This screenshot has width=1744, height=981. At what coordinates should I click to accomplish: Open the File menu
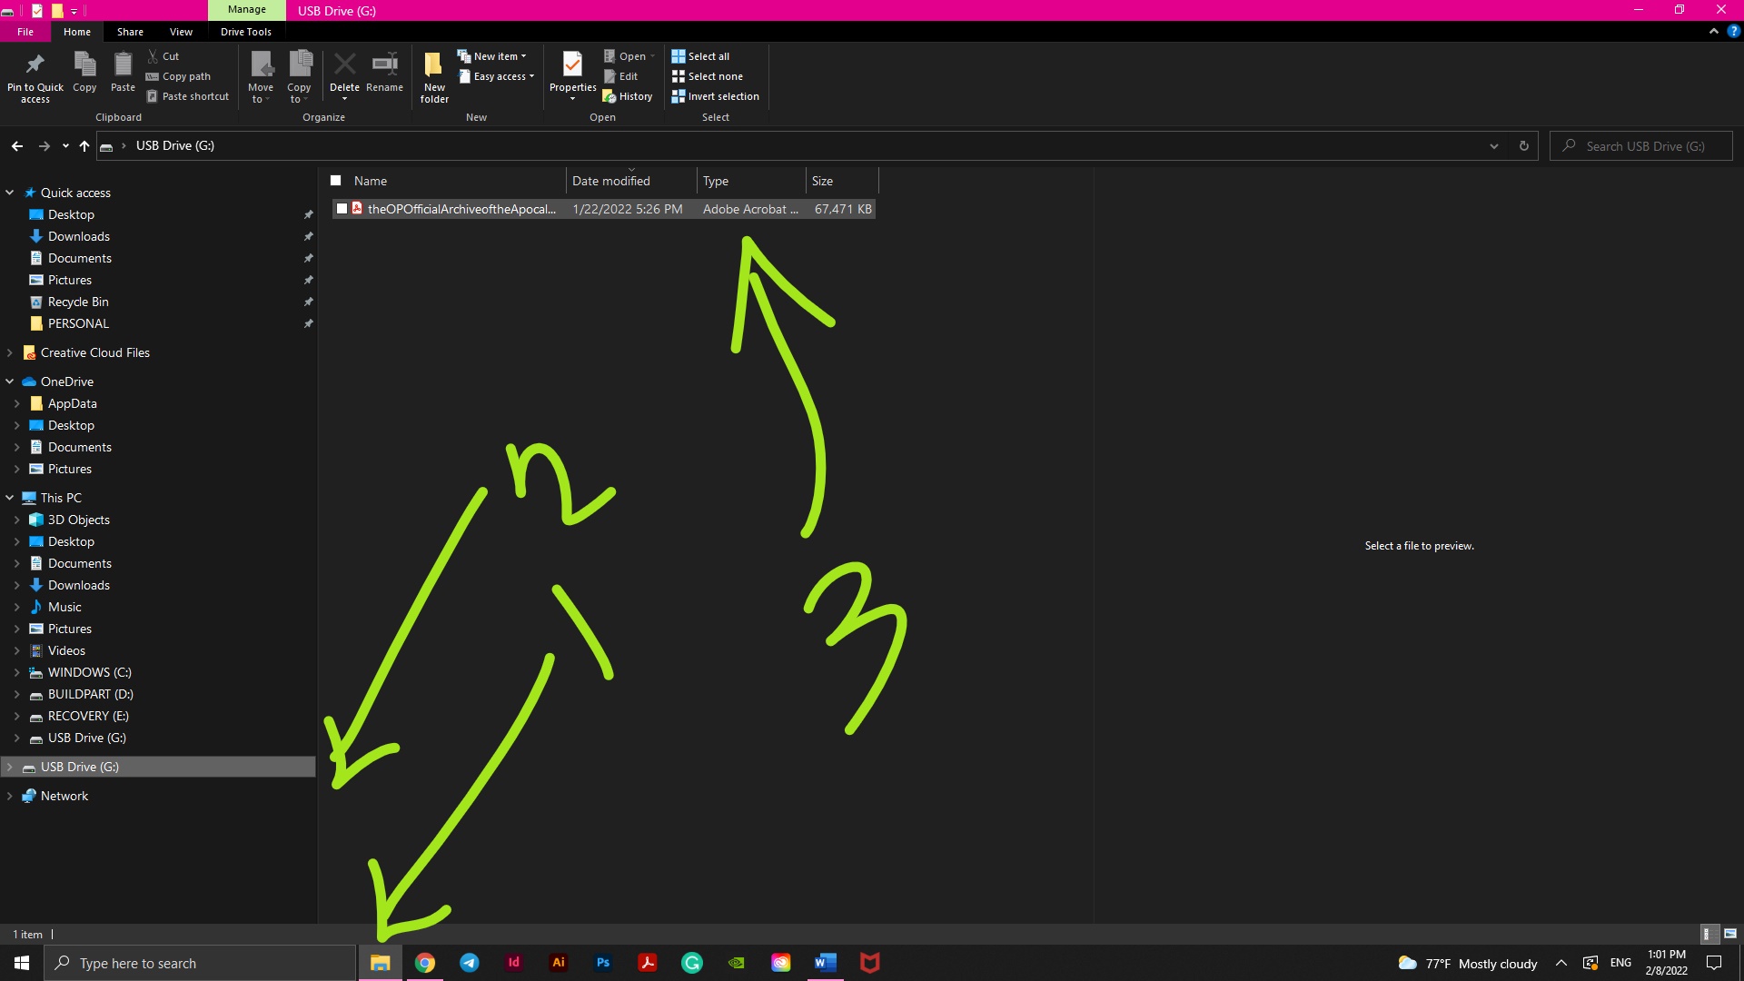(25, 32)
